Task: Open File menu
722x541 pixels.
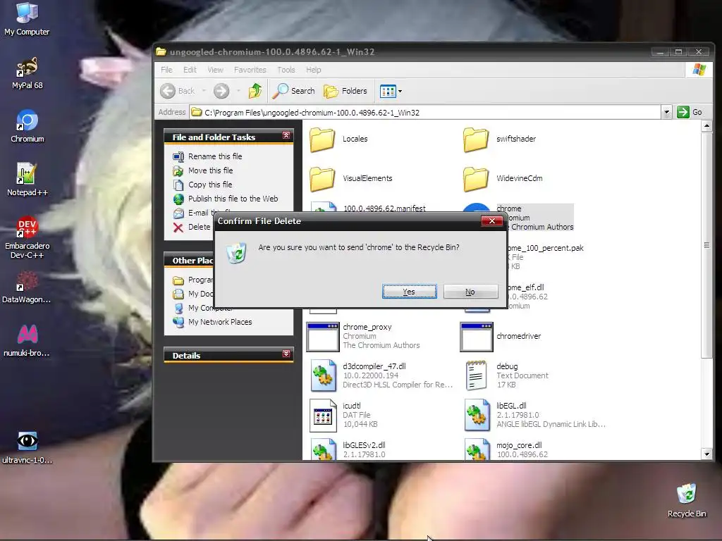Action: (166, 70)
